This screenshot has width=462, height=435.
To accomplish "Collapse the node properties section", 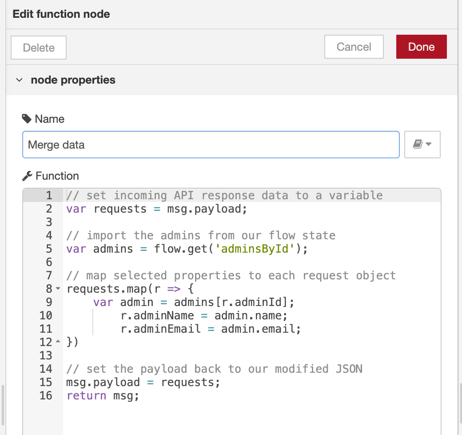I will pyautogui.click(x=19, y=80).
